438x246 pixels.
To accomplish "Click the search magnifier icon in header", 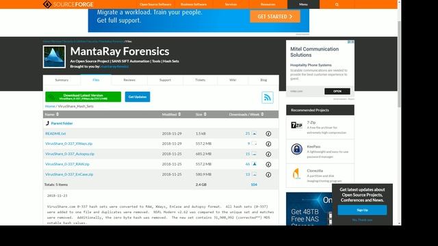I will coord(337,5).
